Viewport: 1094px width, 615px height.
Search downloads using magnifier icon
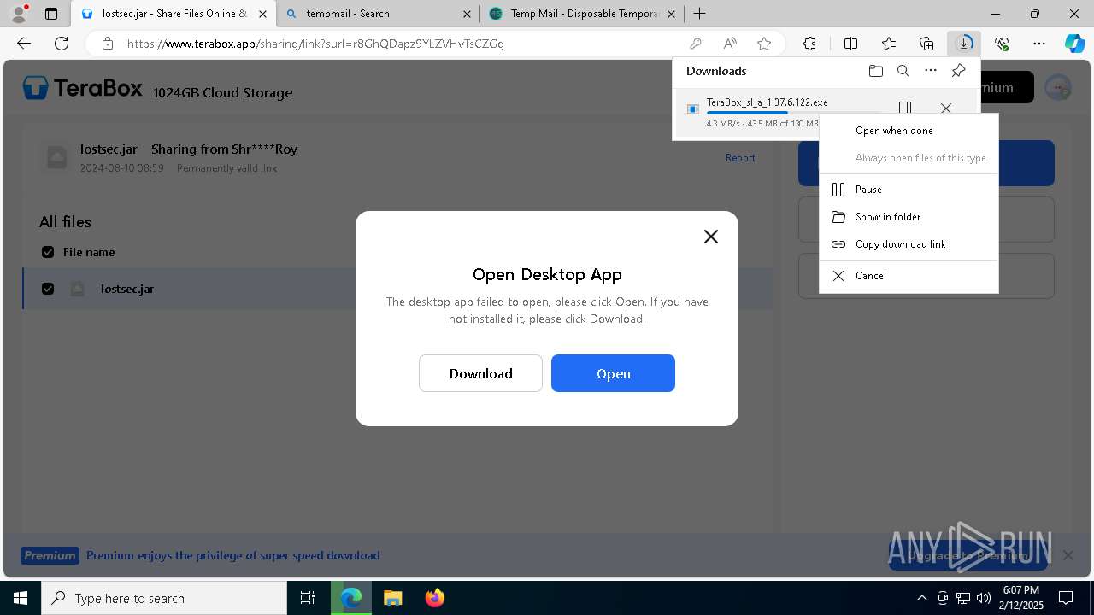point(903,71)
